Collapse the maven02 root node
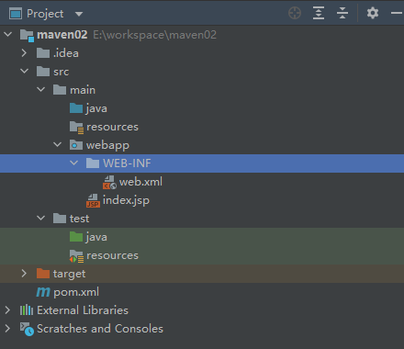This screenshot has width=404, height=349. tap(8, 35)
